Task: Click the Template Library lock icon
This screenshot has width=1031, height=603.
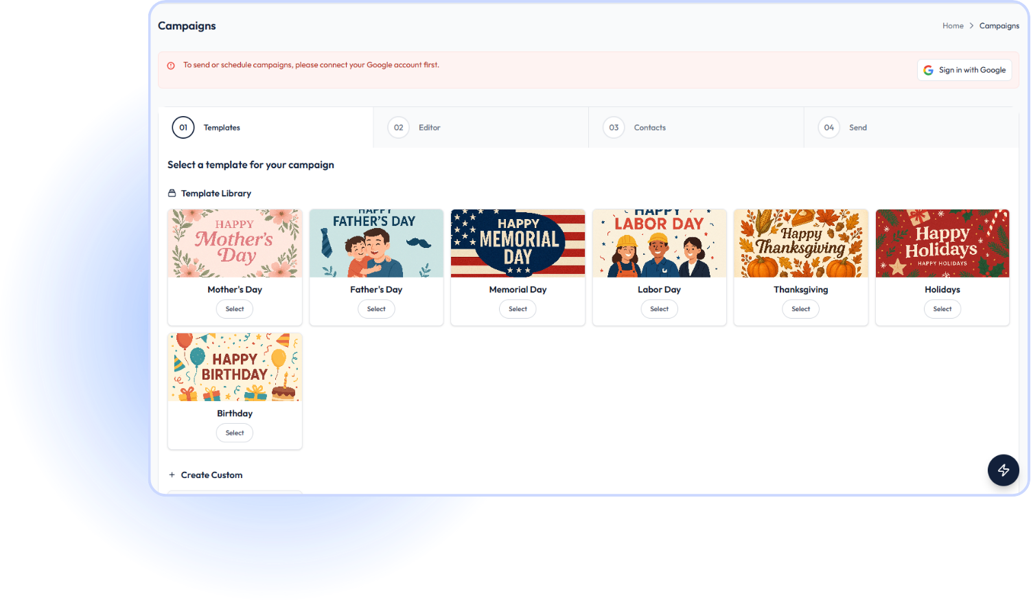Action: pyautogui.click(x=172, y=194)
